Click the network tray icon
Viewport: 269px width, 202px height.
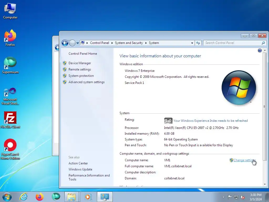[x=236, y=197]
